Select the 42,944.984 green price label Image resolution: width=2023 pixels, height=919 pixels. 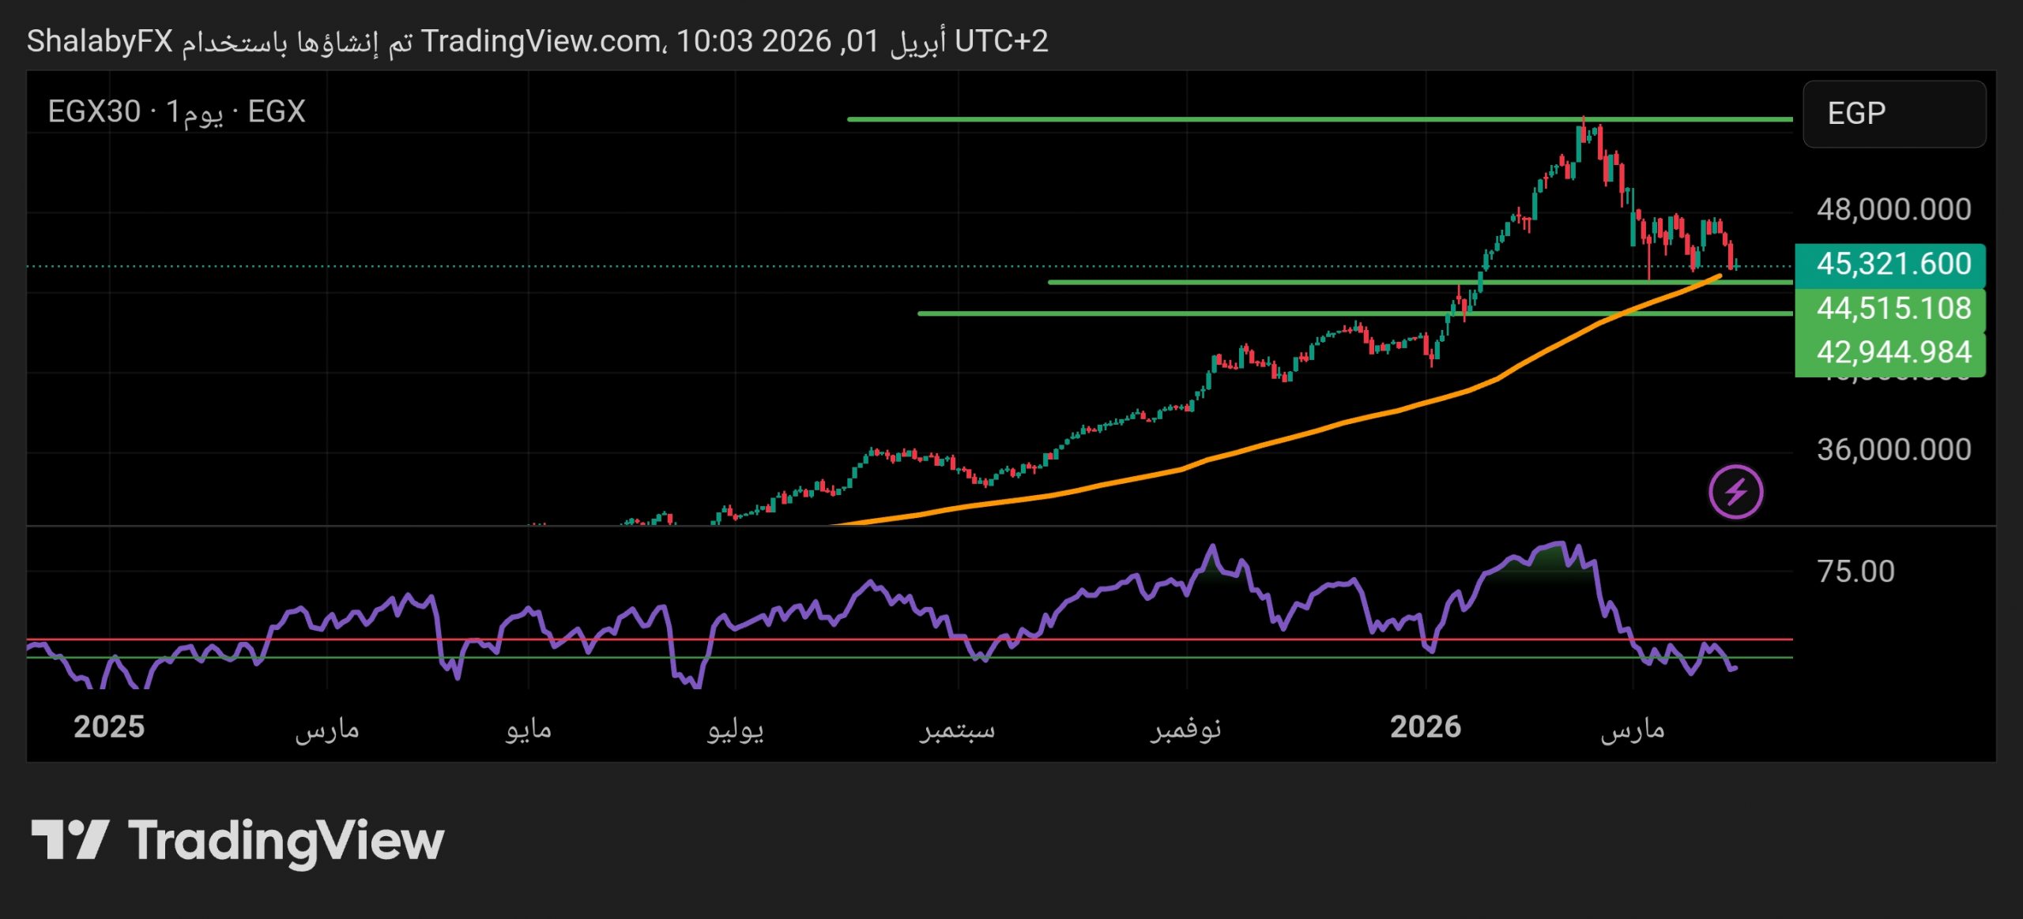(x=1890, y=351)
